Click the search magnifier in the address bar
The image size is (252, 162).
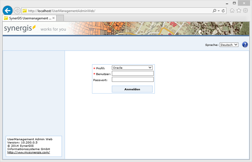coord(214,11)
